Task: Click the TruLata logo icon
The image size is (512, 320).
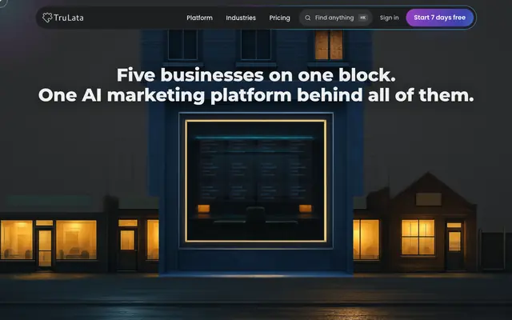Action: (47, 18)
